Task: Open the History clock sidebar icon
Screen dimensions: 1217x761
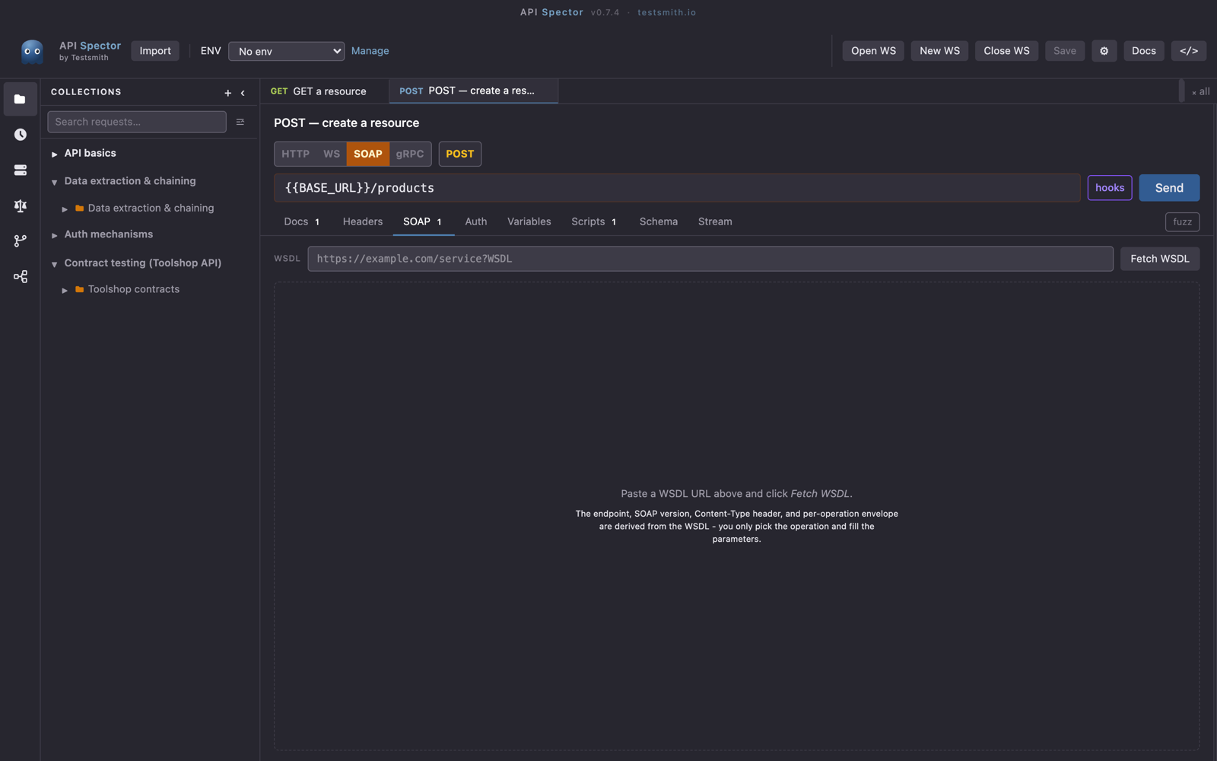Action: click(x=20, y=135)
